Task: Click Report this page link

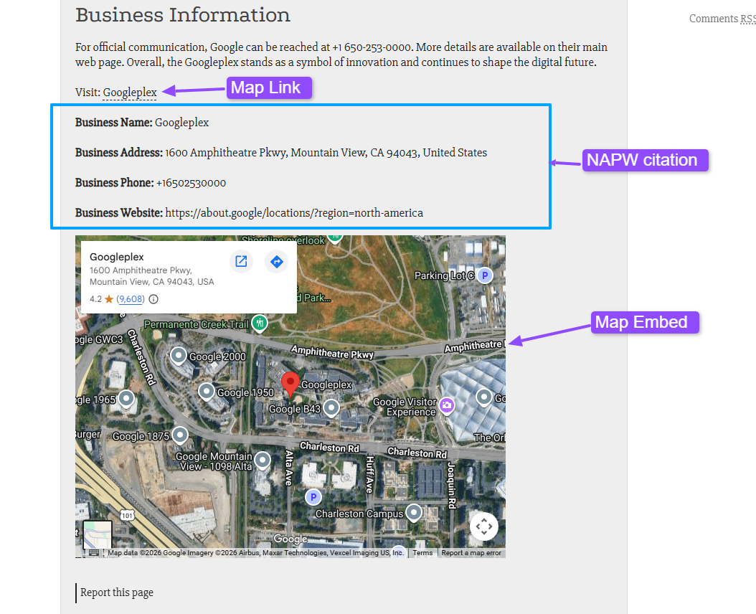Action: pyautogui.click(x=117, y=592)
